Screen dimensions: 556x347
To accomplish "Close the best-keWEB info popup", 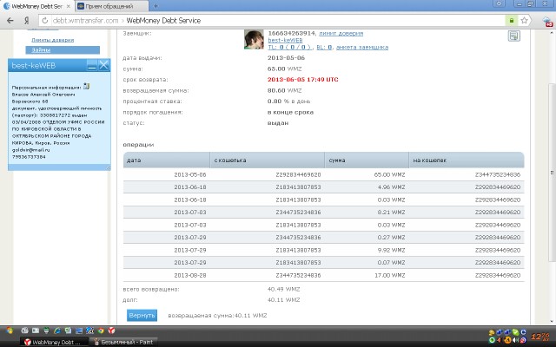I will click(x=103, y=65).
